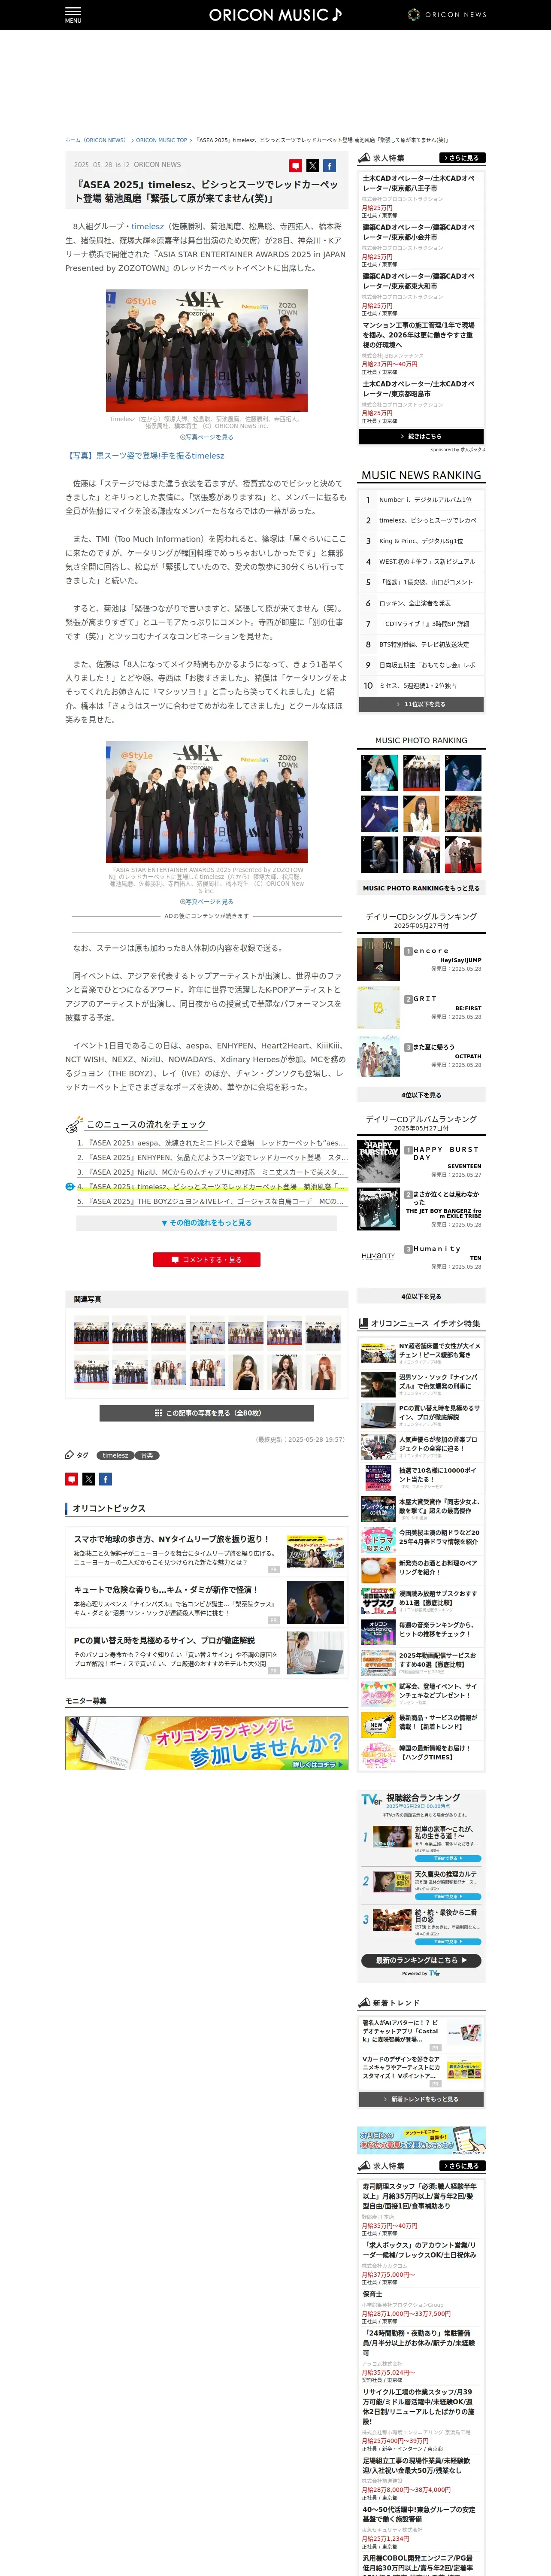Screen dimensions: 551x2576
Task: Expand 4位以下を見る under single ranking
Action: [x=421, y=1095]
